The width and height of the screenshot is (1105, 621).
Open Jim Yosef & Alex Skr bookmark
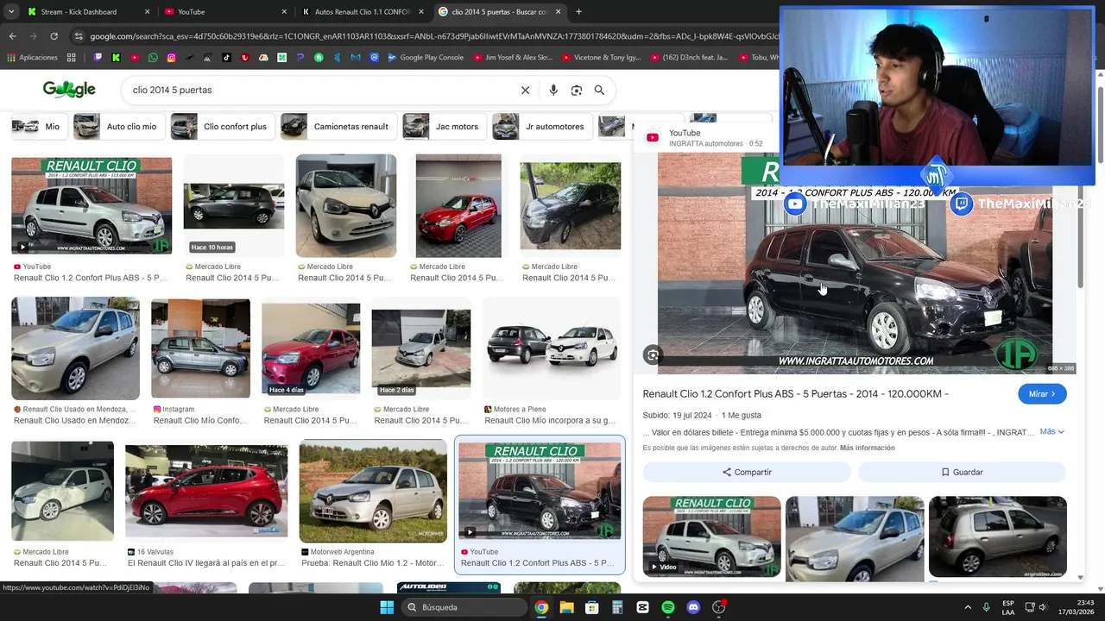[x=513, y=58]
